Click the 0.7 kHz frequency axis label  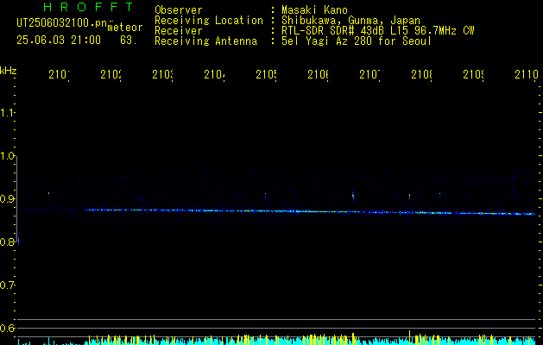[7, 285]
